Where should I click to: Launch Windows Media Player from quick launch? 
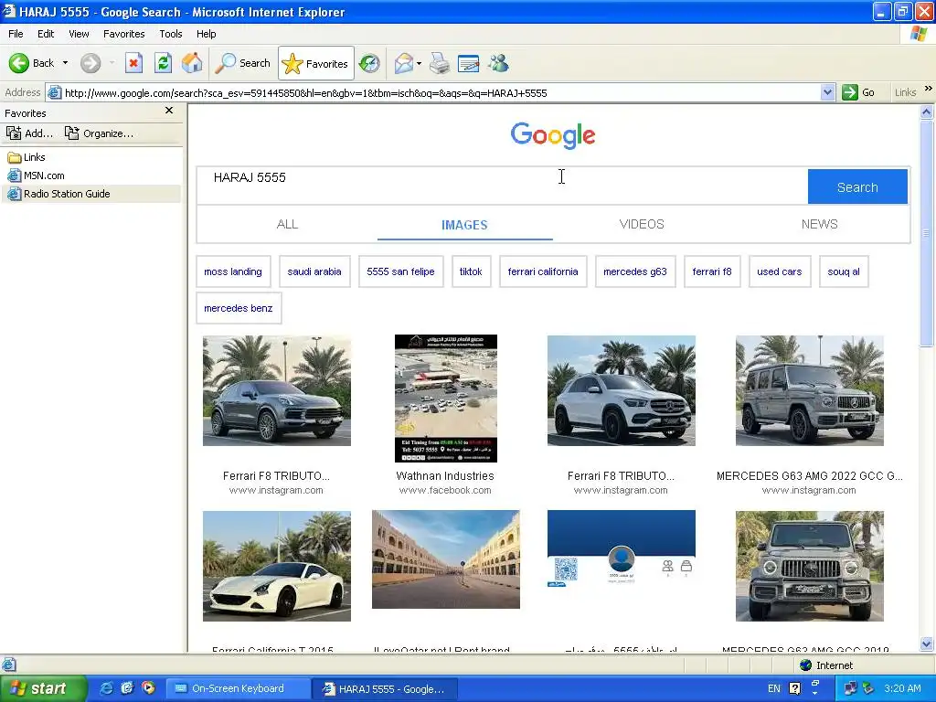click(148, 688)
